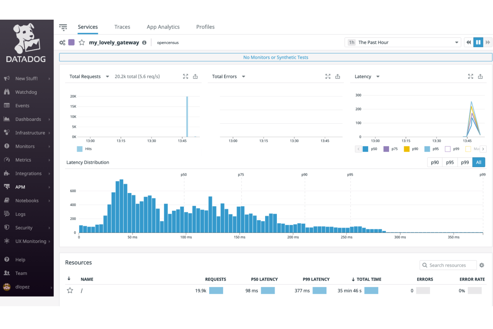Open the APM section in the sidebar

(x=19, y=187)
